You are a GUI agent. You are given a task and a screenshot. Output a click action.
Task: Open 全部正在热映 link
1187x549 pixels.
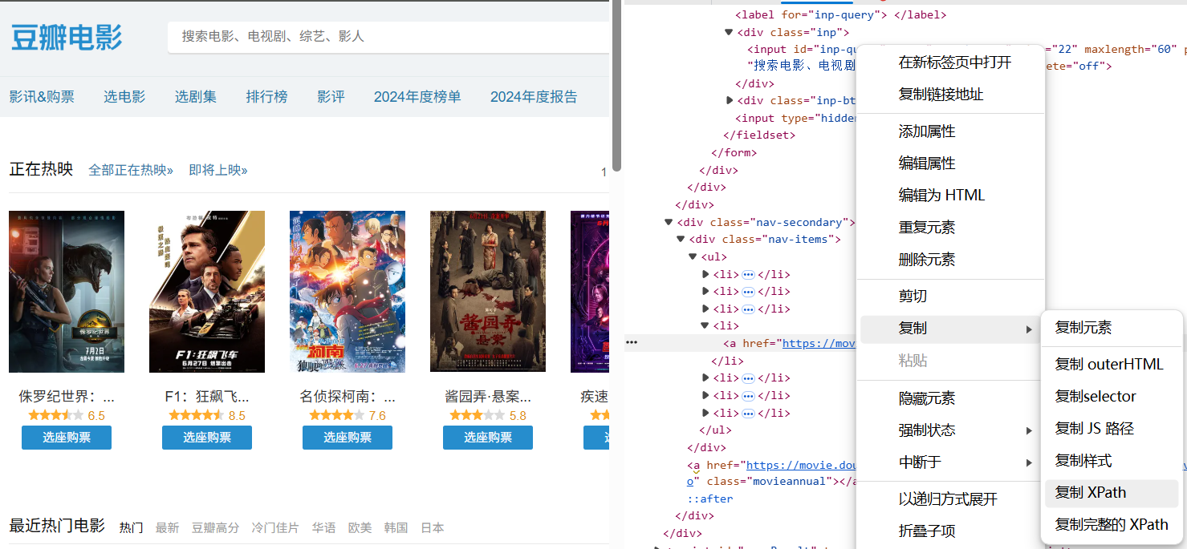tap(131, 170)
